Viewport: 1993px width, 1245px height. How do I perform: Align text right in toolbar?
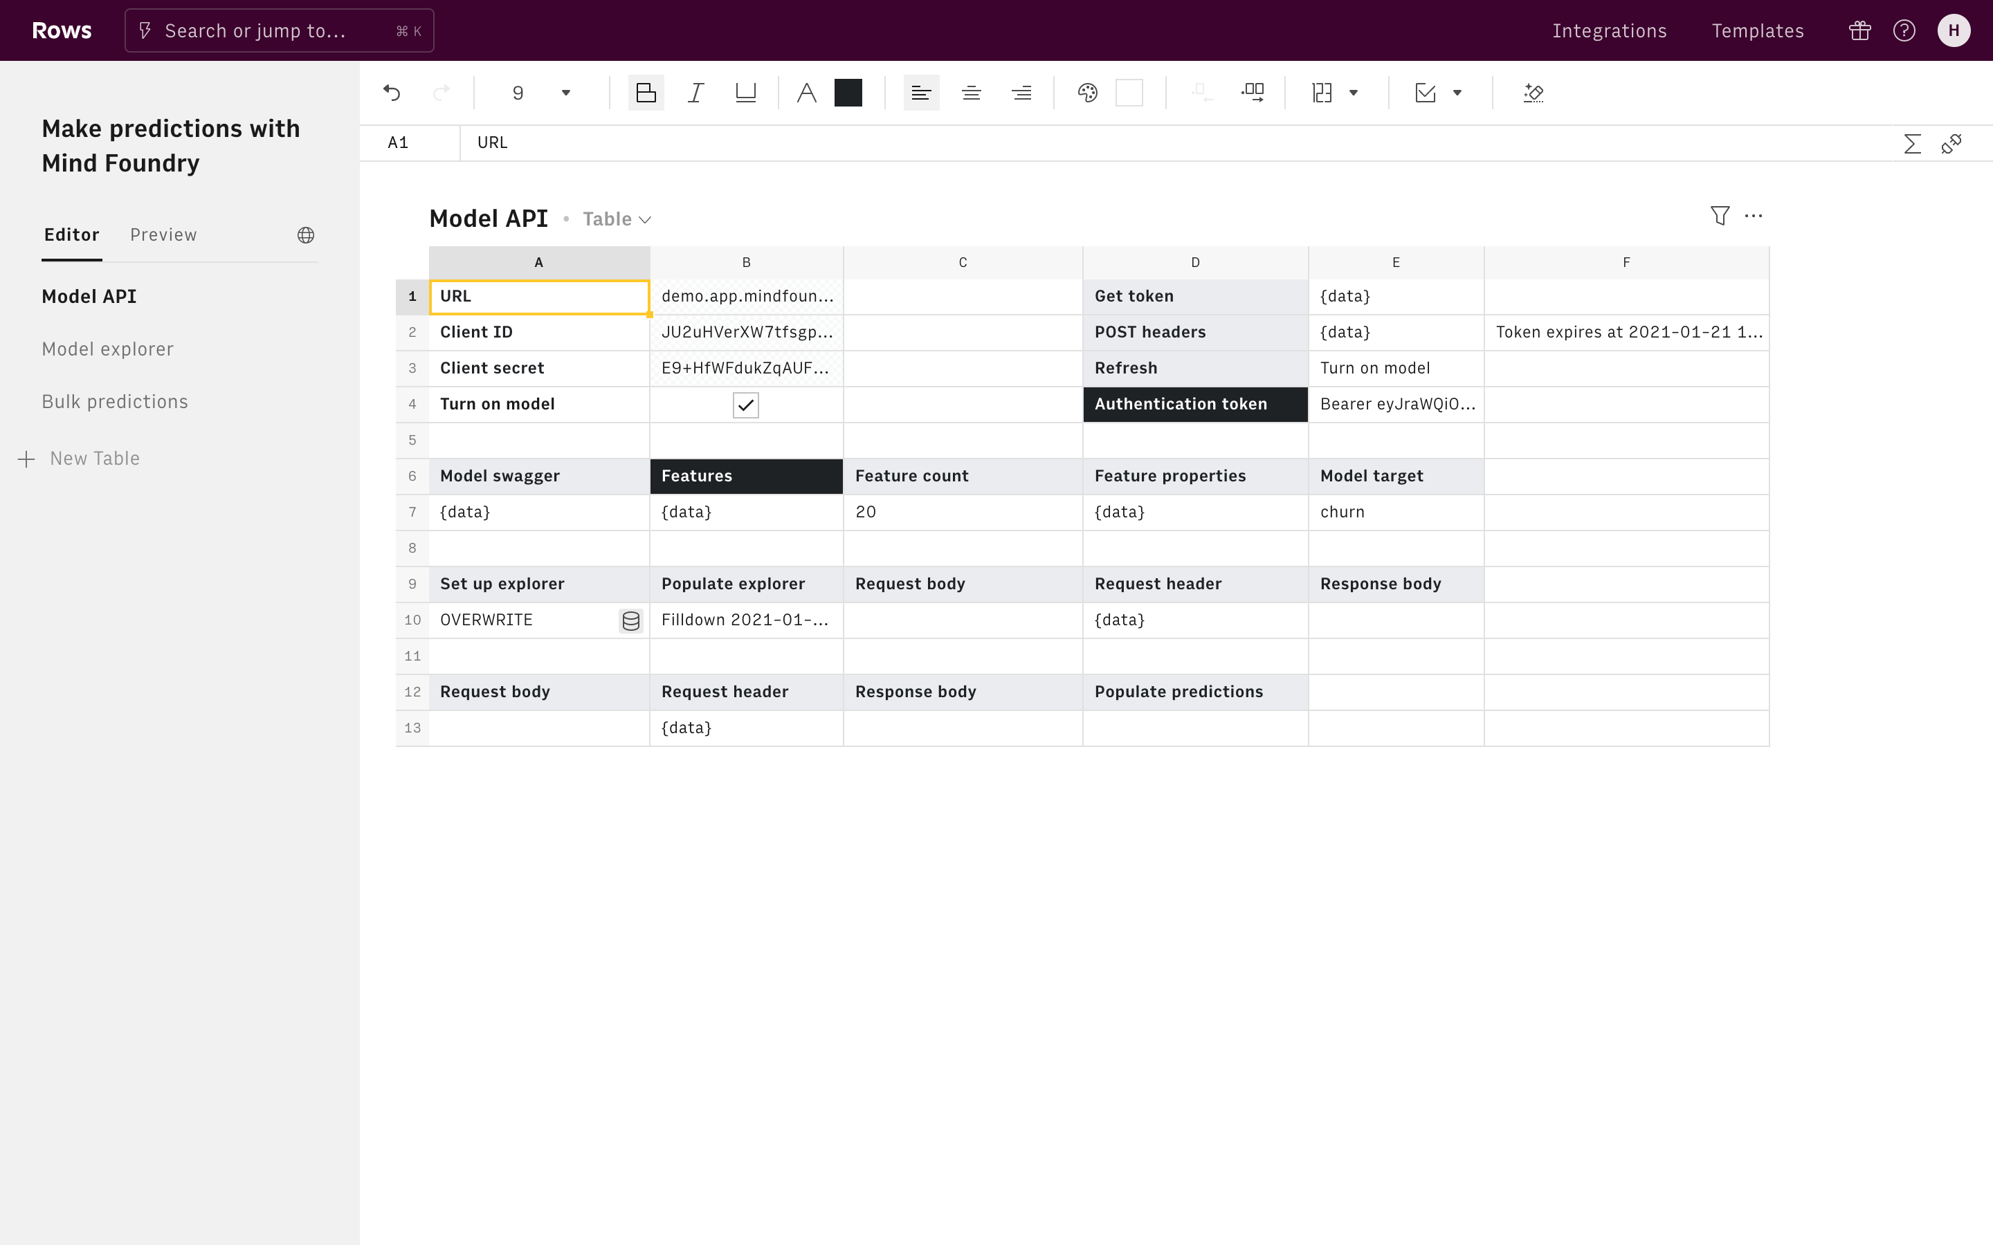pos(1021,93)
